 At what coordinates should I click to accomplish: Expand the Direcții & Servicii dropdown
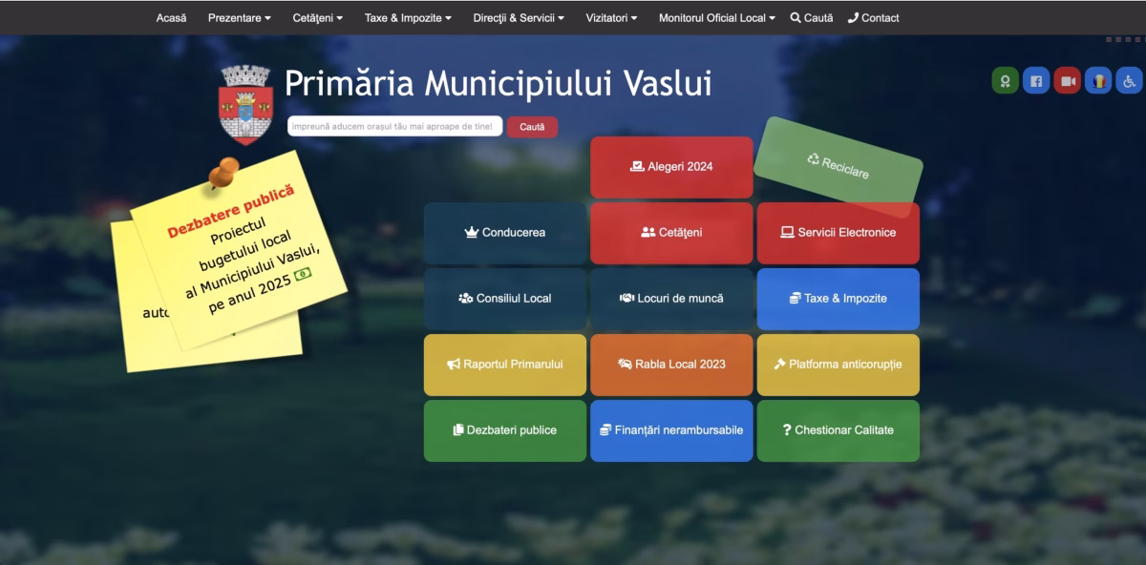click(x=519, y=17)
